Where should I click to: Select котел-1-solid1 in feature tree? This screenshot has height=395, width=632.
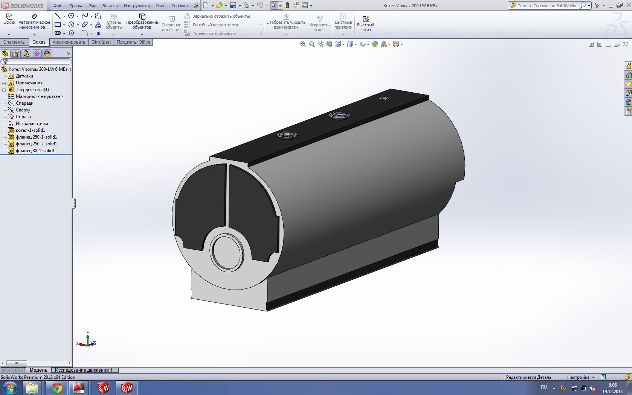[x=30, y=130]
